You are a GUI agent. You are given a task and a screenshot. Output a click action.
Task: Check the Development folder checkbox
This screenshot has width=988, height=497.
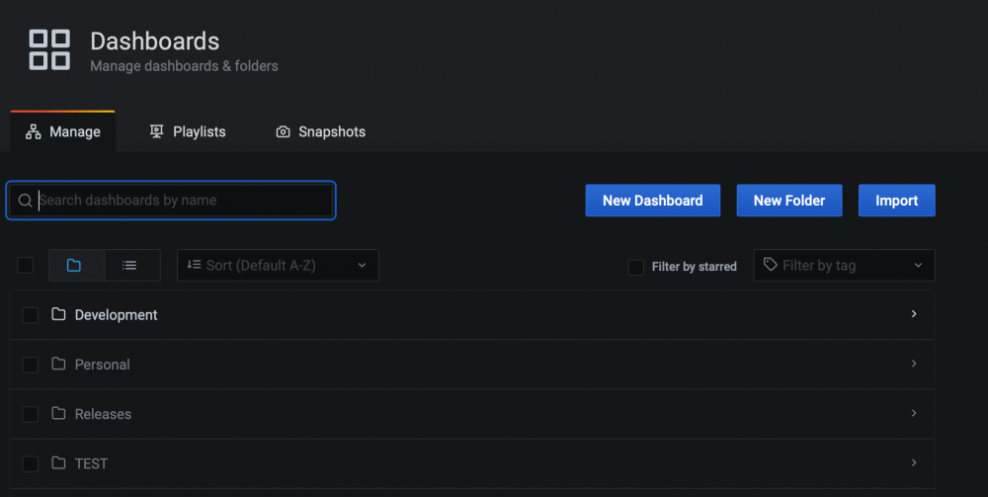31,315
